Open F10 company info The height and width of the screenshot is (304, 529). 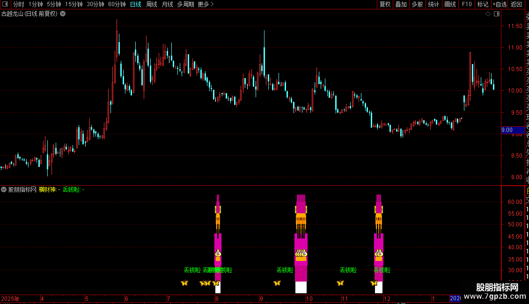tap(467, 4)
